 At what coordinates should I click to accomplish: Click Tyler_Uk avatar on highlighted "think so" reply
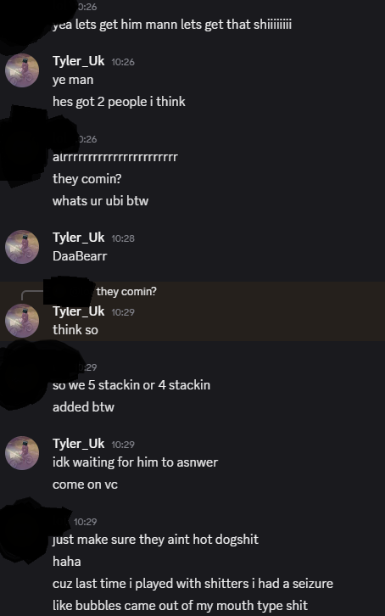tap(22, 321)
